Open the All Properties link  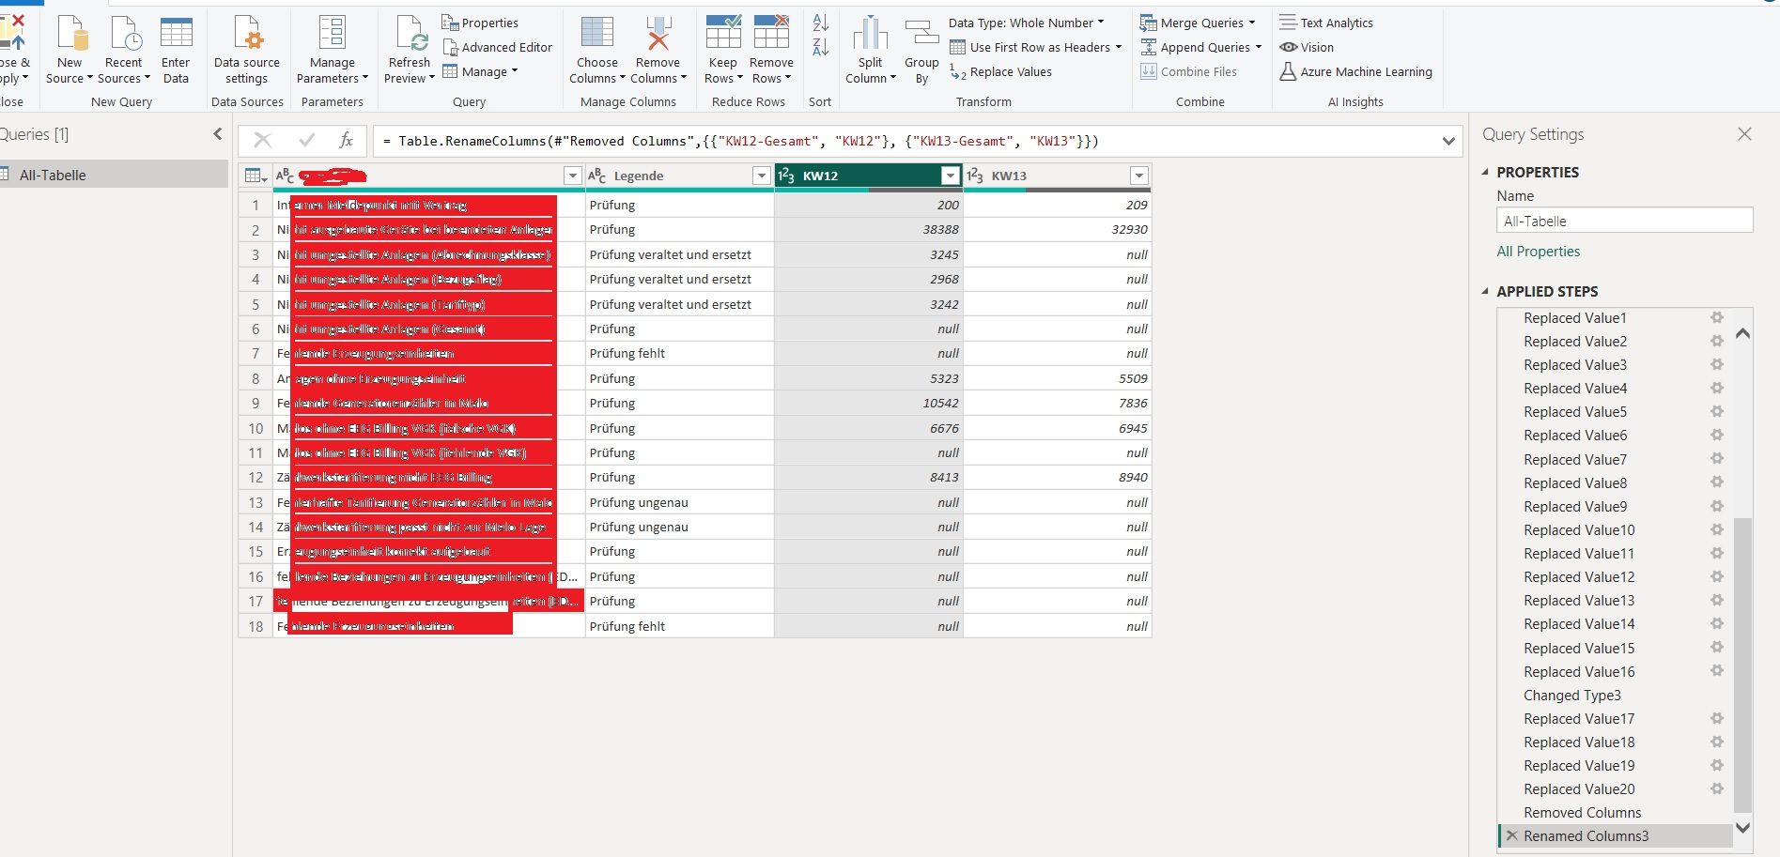click(1538, 252)
